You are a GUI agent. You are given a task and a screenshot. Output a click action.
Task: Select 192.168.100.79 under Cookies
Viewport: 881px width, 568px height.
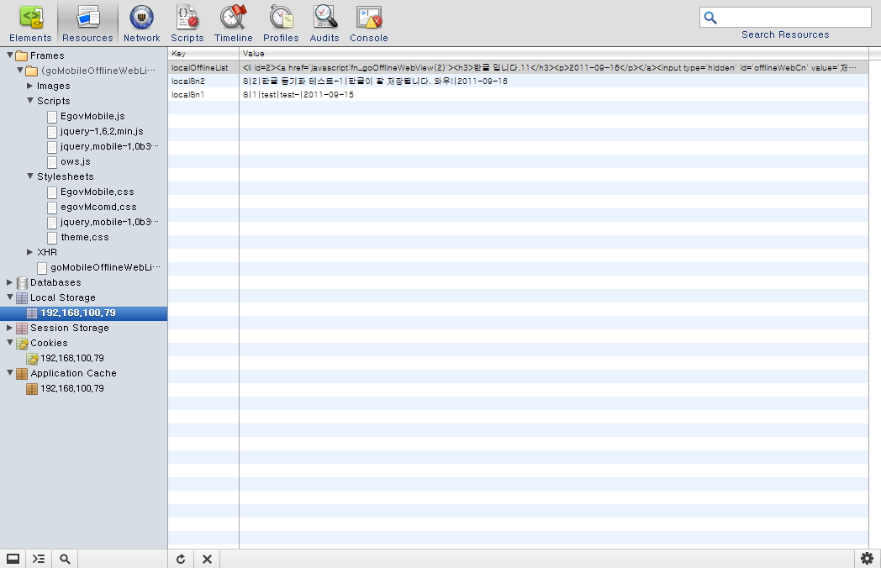click(71, 358)
